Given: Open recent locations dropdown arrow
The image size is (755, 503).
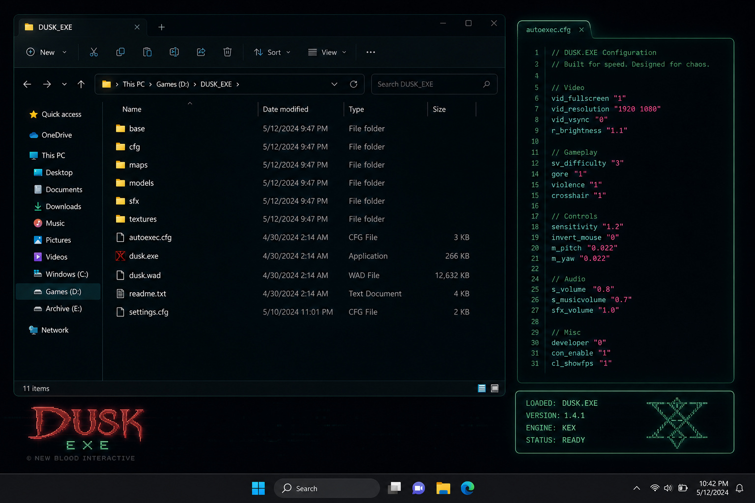Looking at the screenshot, I should pos(64,84).
